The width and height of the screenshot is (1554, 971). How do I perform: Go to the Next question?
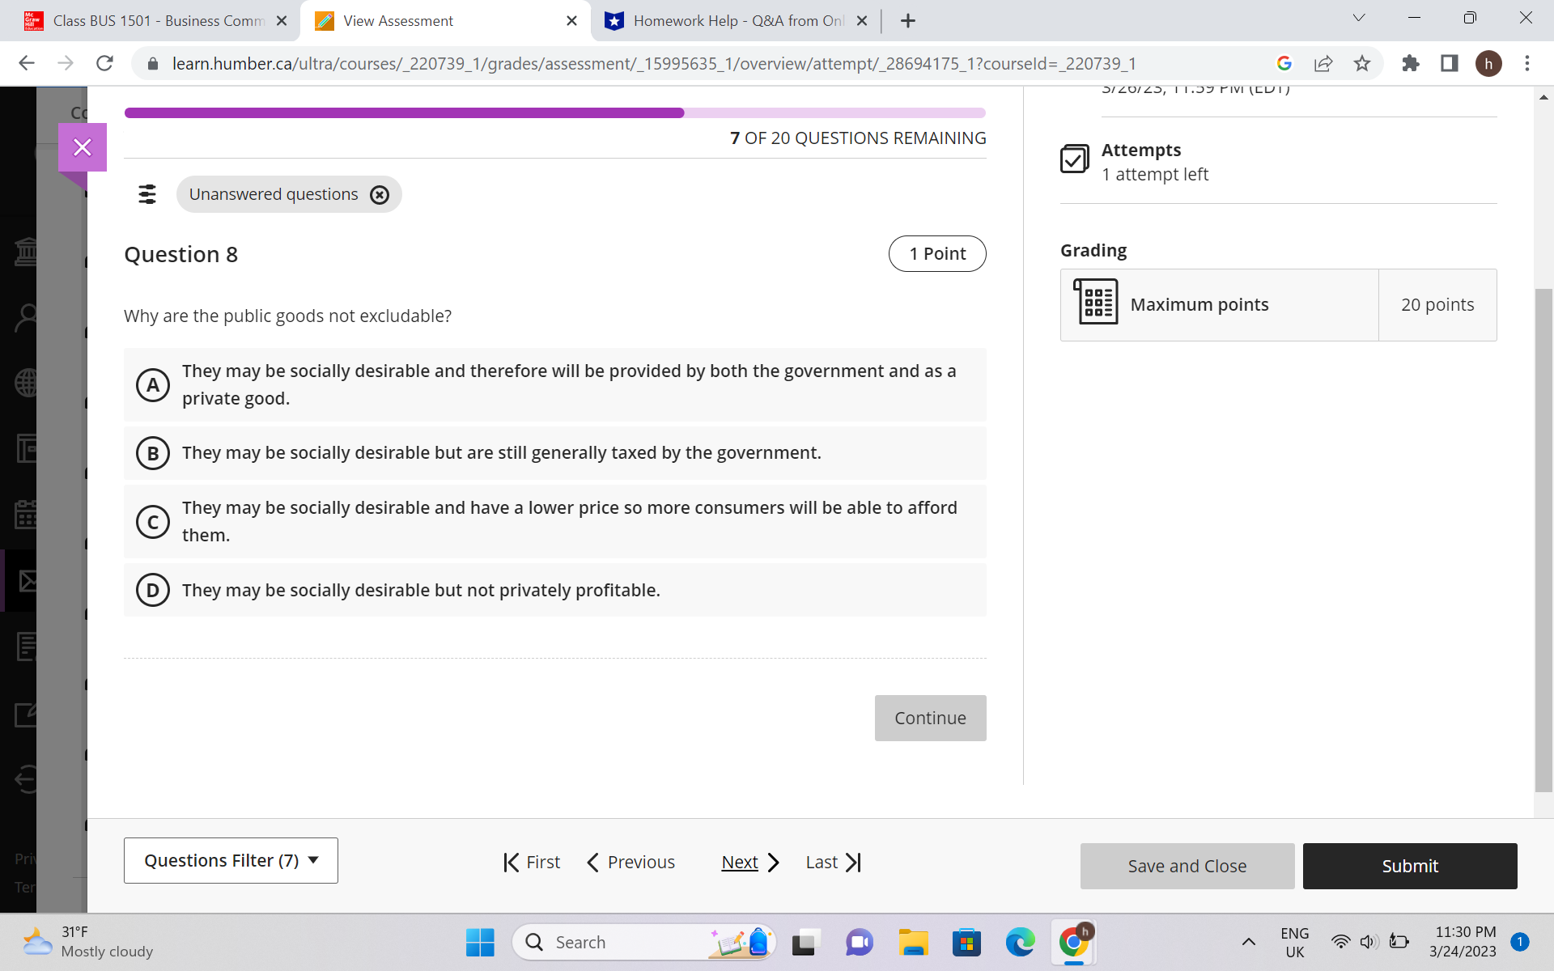click(749, 863)
